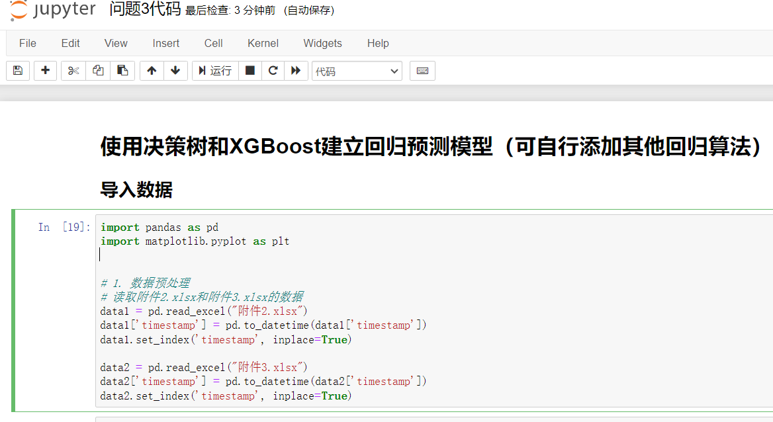
Task: Open the Kernel menu
Action: (x=263, y=44)
